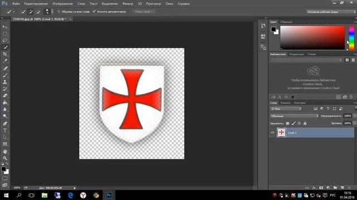The height and width of the screenshot is (200, 357).
Task: Open the workspace switcher dropdown
Action: point(331,12)
